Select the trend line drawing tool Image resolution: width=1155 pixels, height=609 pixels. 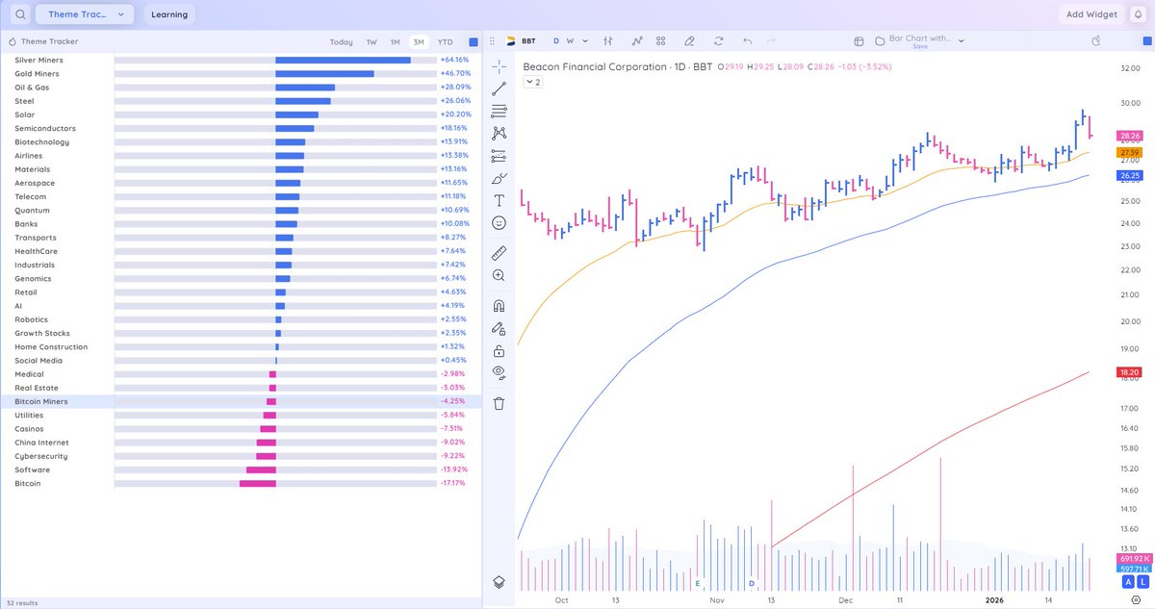coord(499,89)
